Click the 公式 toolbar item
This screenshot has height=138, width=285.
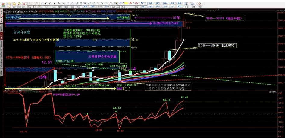pos(72,7)
